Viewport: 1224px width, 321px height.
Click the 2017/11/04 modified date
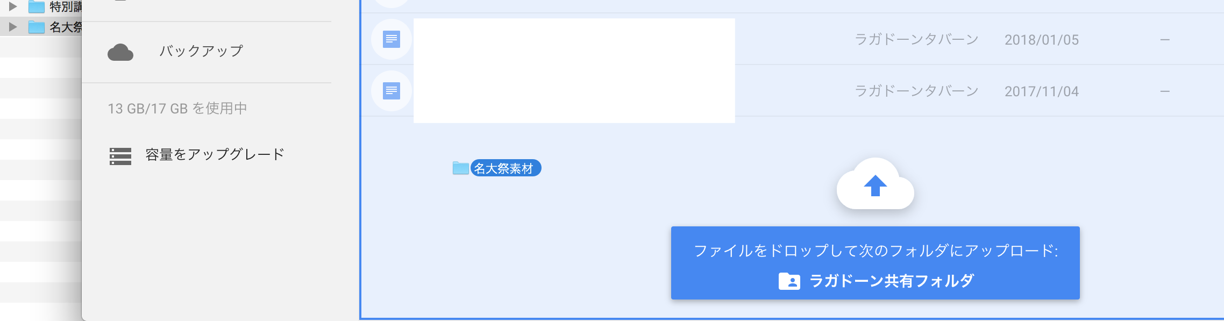1042,91
